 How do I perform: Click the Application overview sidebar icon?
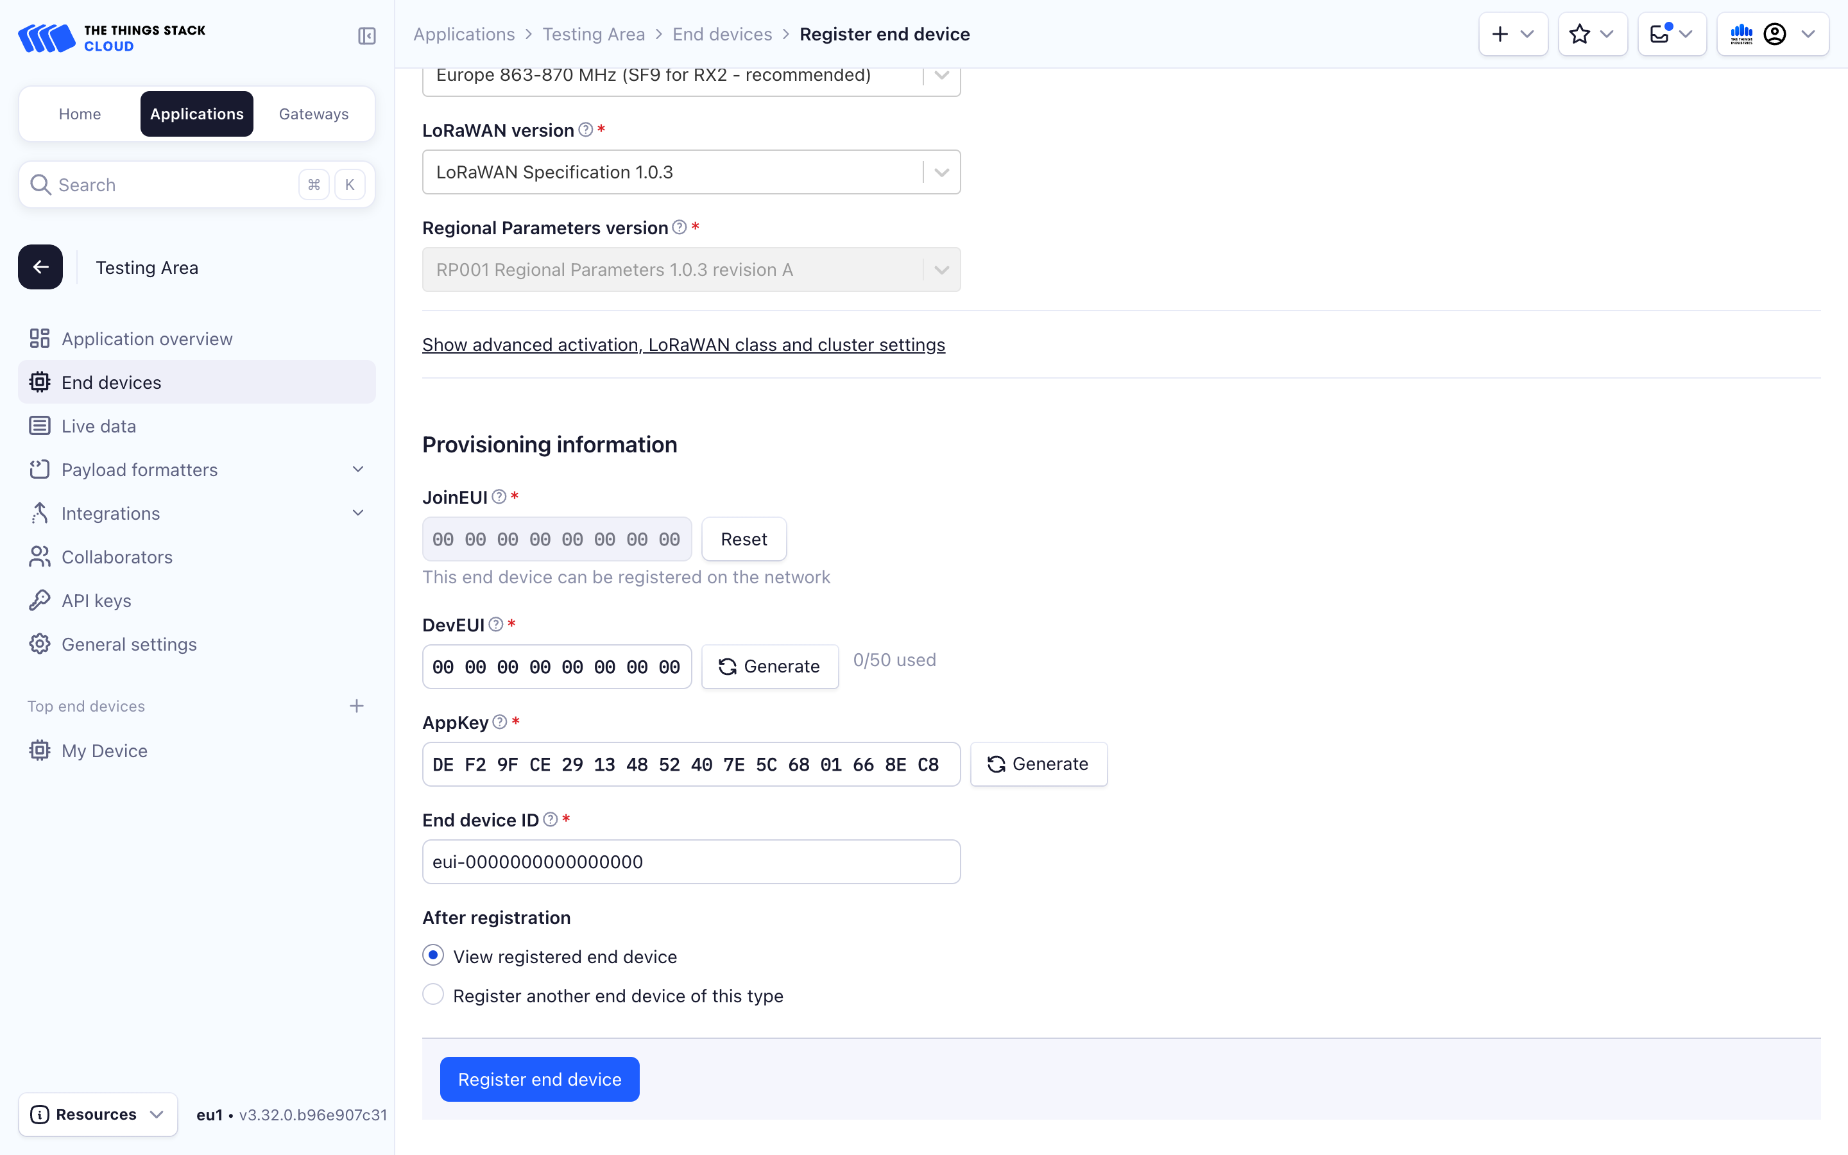(x=40, y=338)
